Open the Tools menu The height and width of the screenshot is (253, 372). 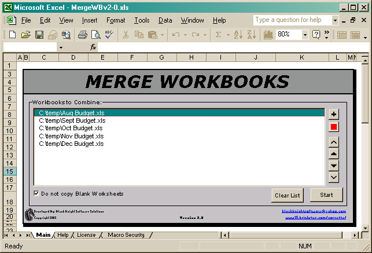141,20
